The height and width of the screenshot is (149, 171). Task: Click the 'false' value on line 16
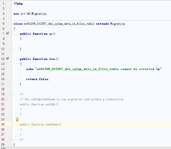coord(44,79)
